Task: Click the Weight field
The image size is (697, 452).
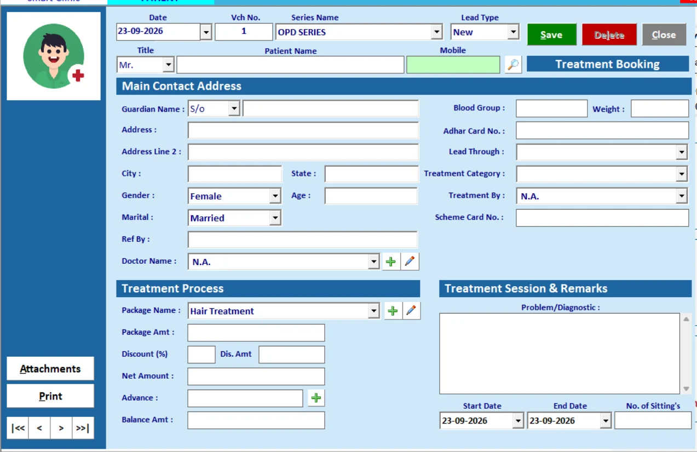Action: [x=660, y=108]
